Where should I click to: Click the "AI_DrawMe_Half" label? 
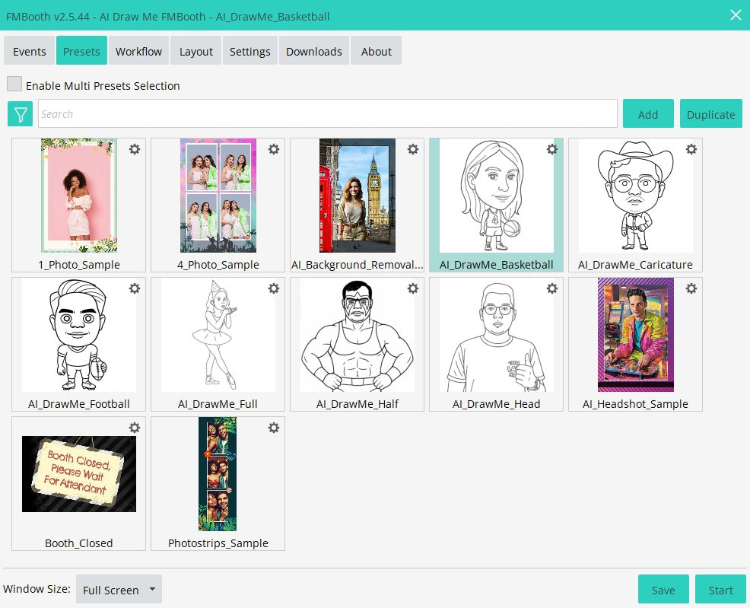tap(358, 404)
